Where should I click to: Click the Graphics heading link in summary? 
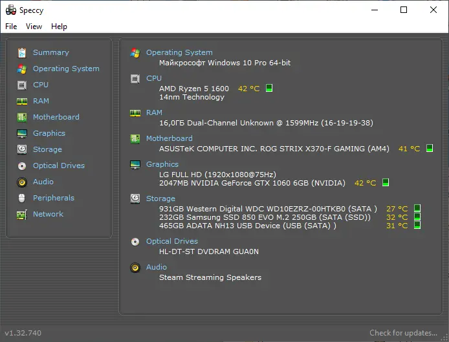coord(162,164)
